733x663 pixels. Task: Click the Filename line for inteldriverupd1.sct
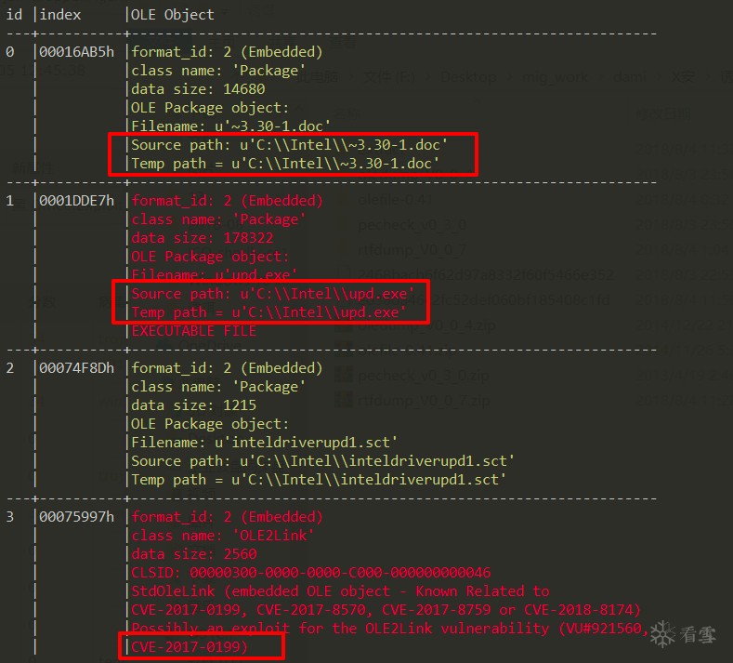point(264,443)
